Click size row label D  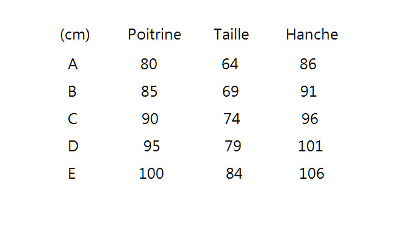pyautogui.click(x=73, y=146)
